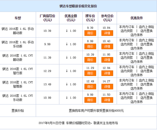The height and width of the screenshot is (130, 157).
Task: Click 详情 button under total price 11.50
Action: pyautogui.click(x=107, y=100)
